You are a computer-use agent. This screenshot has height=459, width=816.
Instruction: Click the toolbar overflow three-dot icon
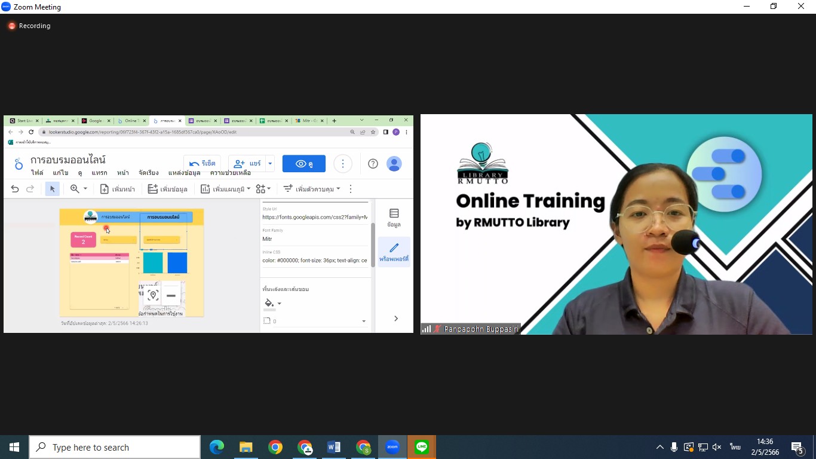click(351, 189)
